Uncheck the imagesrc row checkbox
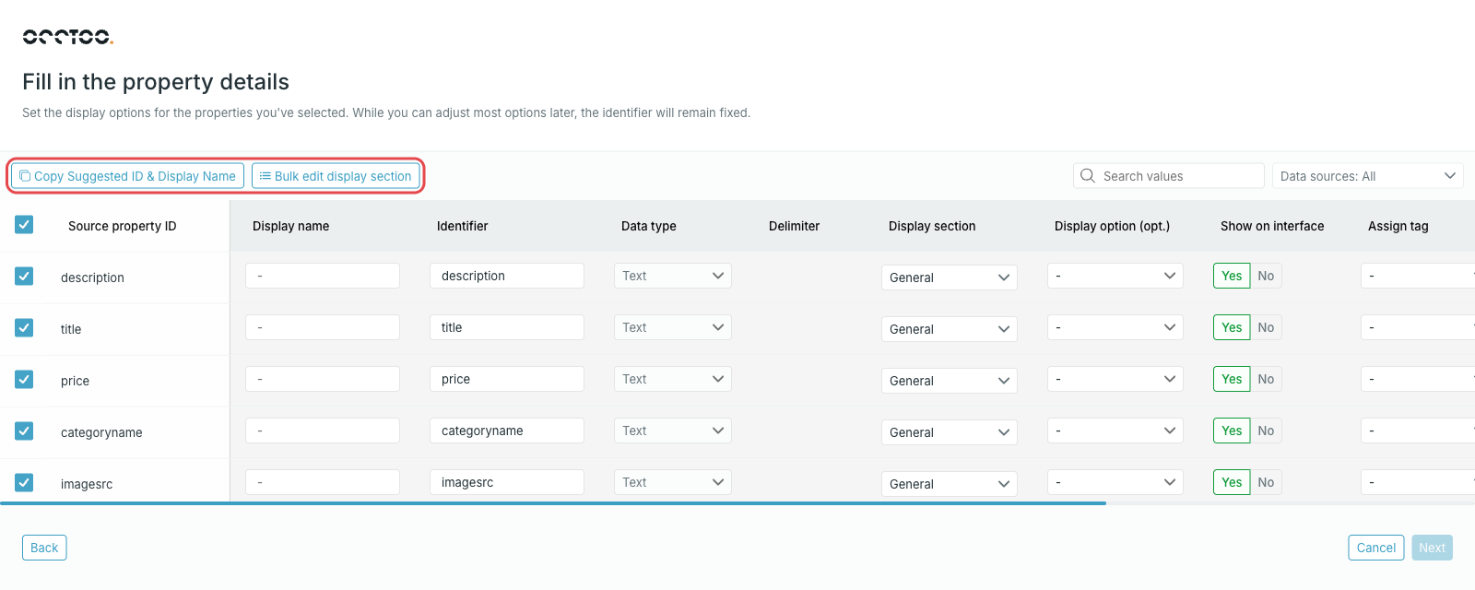This screenshot has width=1475, height=590. (x=24, y=482)
